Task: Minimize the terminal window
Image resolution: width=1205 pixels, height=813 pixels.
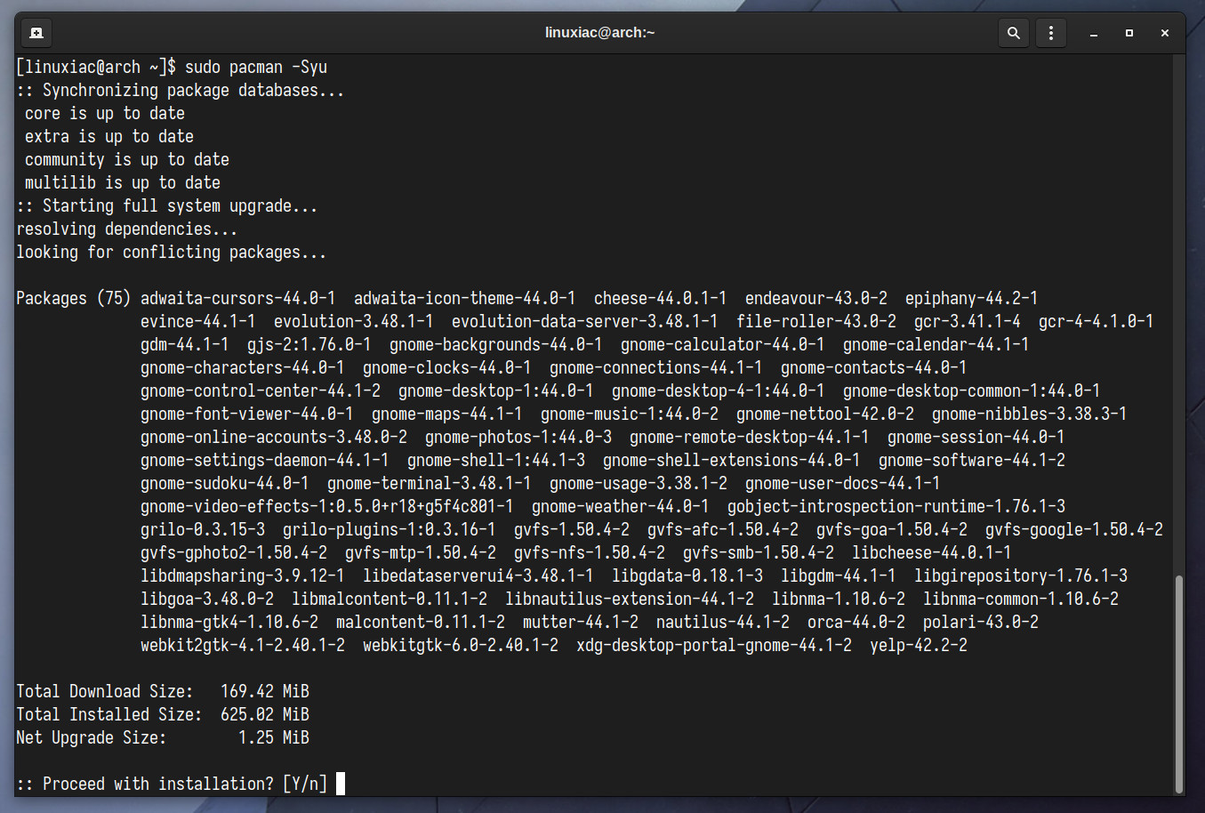Action: click(1094, 33)
